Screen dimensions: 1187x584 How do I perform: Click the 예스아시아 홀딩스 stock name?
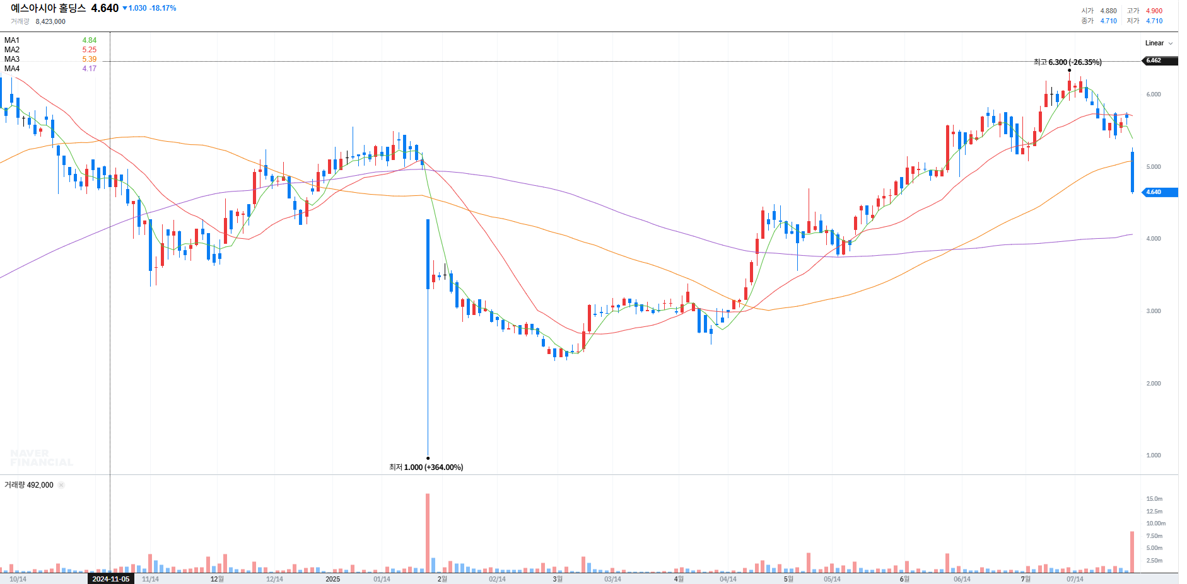pos(48,8)
